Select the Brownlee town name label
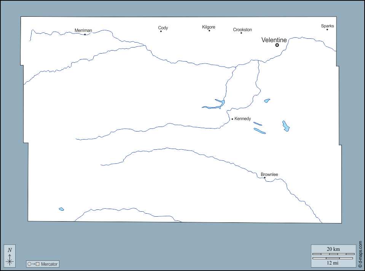 (x=269, y=174)
